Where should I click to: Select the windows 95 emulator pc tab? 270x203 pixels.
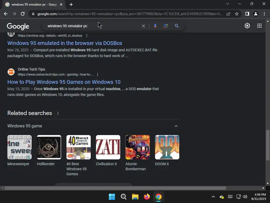[34, 4]
